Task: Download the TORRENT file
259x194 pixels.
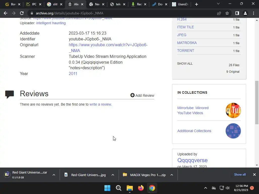Action: tap(185, 51)
